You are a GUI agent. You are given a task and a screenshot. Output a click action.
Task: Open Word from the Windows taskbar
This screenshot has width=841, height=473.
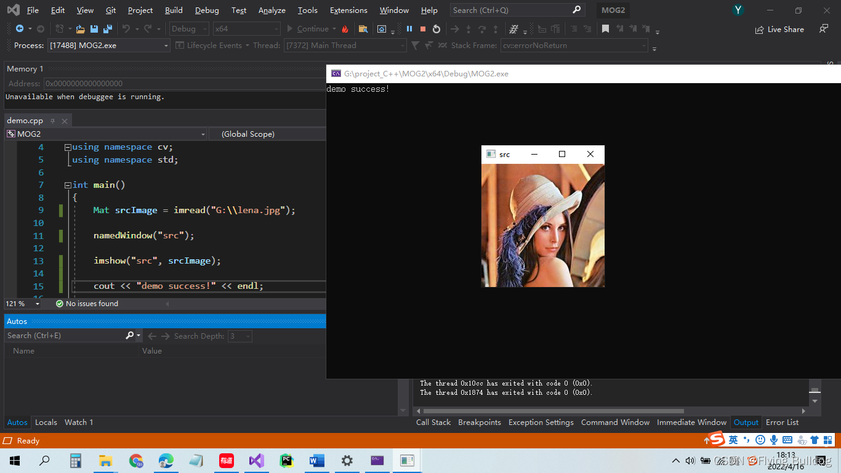click(316, 461)
